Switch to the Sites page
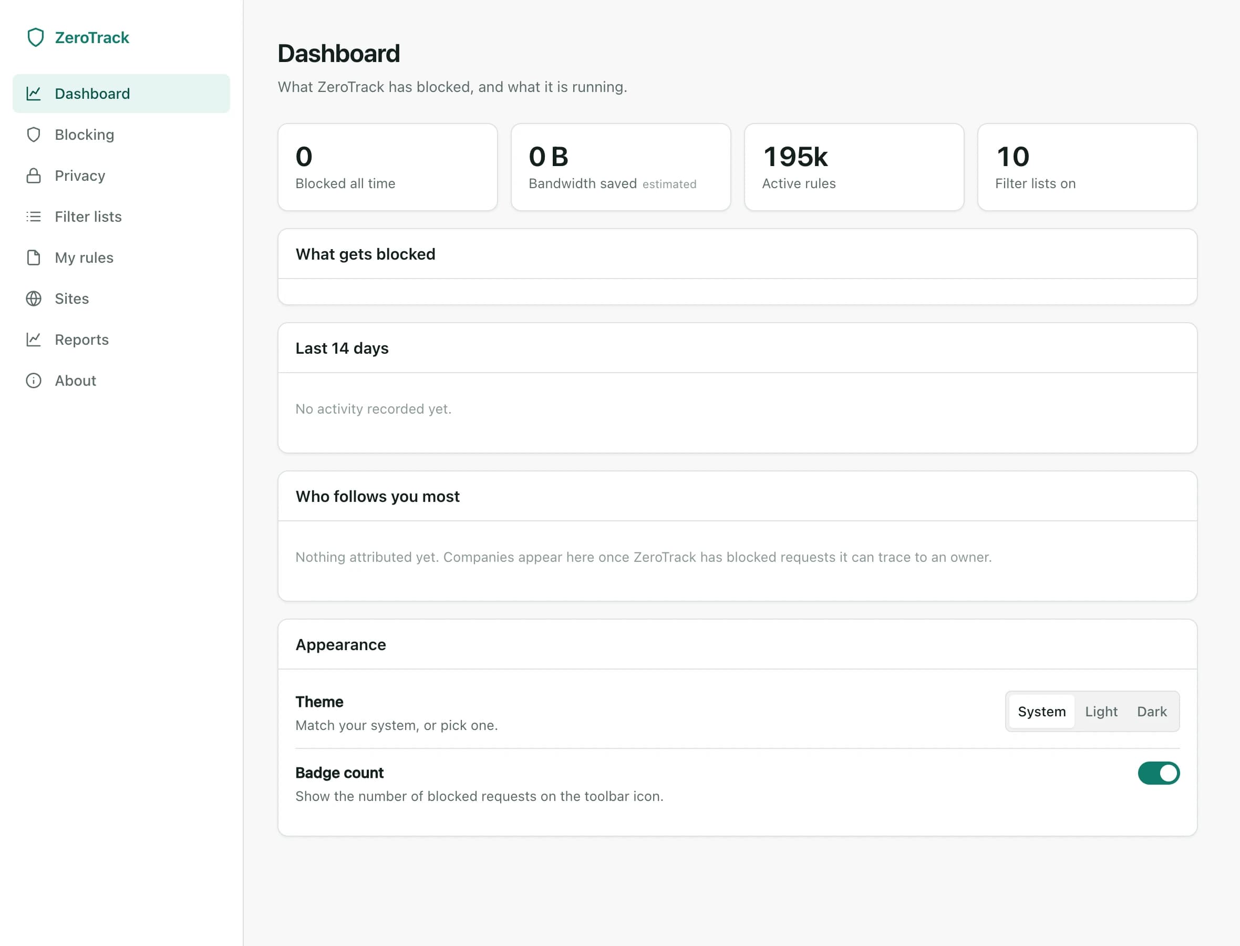1240x946 pixels. [121, 299]
